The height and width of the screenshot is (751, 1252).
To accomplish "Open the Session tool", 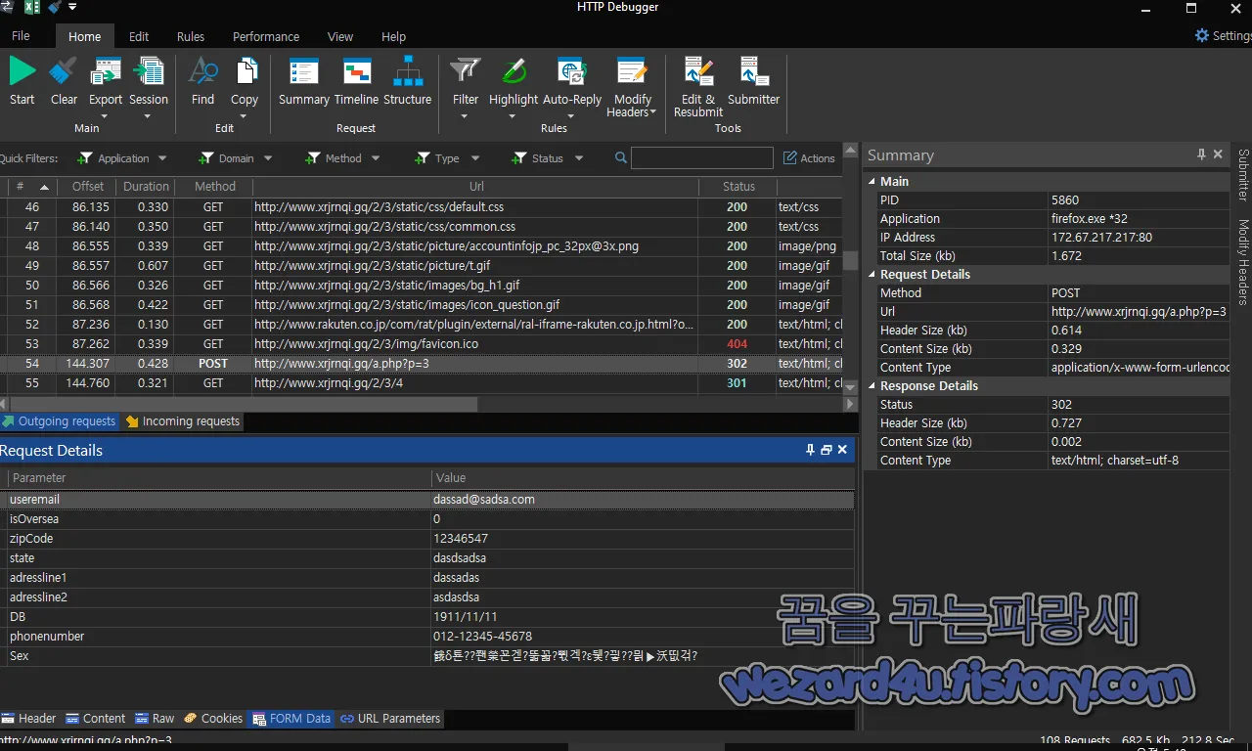I will 149,86.
